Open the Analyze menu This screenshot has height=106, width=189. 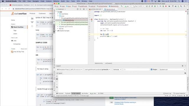click(49, 1)
